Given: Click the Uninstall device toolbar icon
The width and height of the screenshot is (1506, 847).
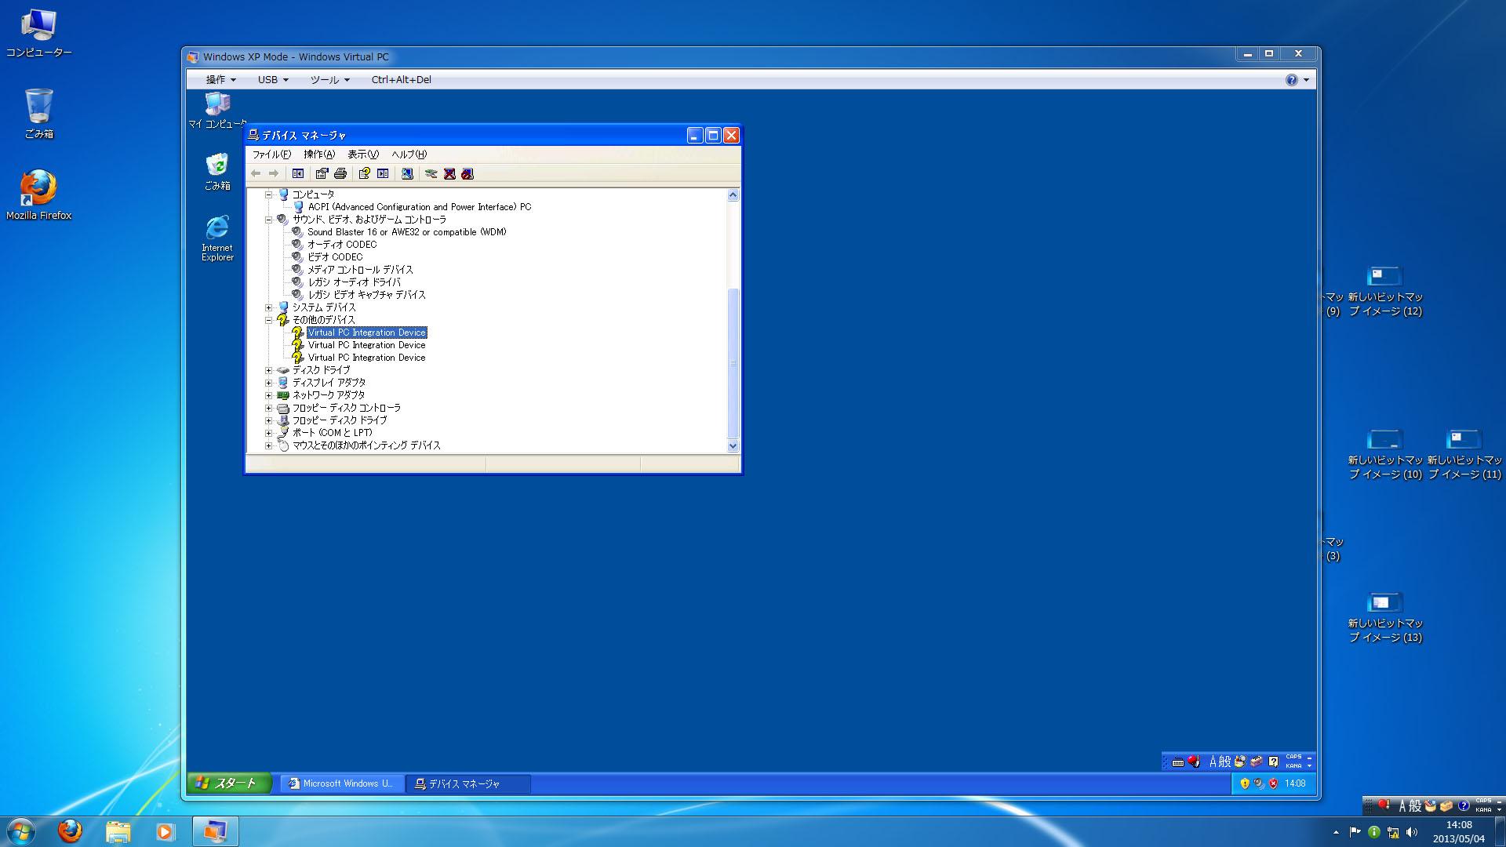Looking at the screenshot, I should click(449, 173).
